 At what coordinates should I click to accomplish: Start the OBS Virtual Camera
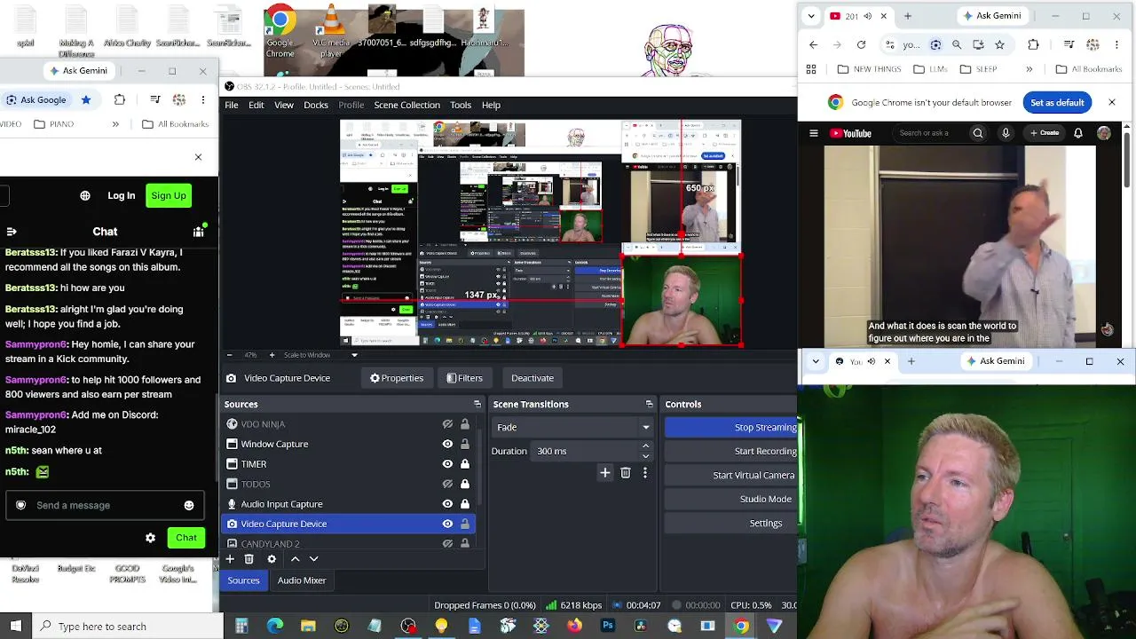click(x=731, y=475)
